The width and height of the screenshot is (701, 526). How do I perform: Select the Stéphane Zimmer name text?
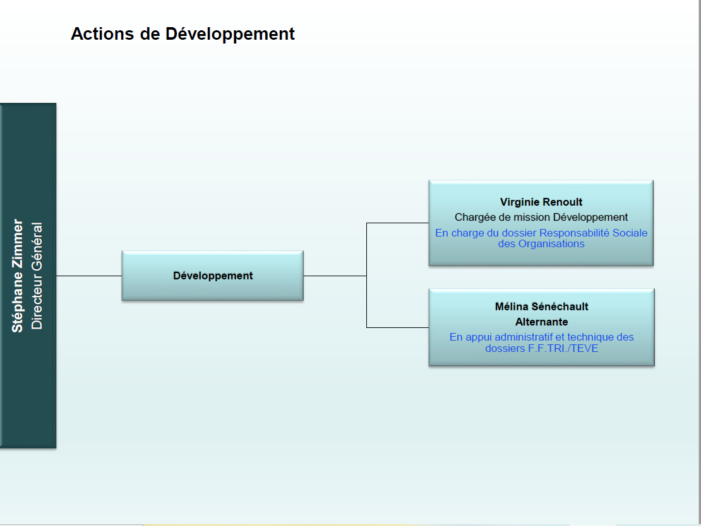(x=18, y=276)
